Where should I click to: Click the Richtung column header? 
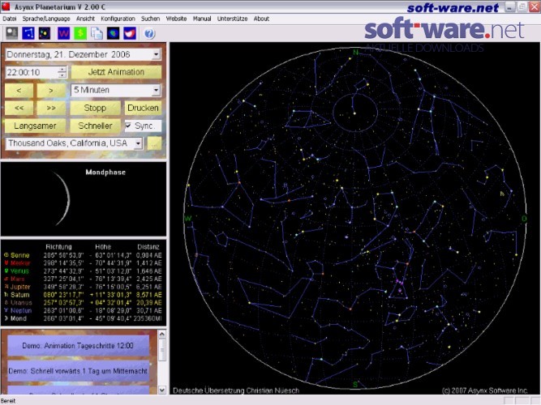58,247
